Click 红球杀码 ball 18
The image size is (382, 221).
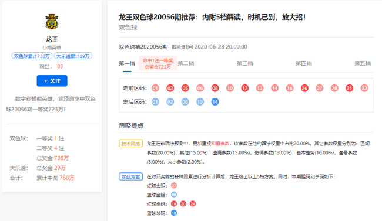[x=174, y=204]
